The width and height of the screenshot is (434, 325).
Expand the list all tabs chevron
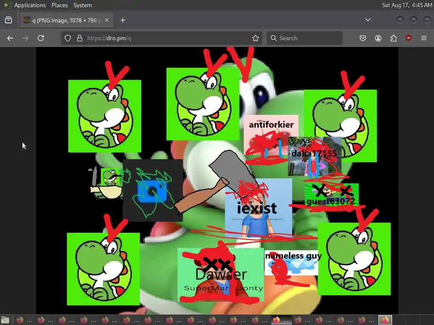[368, 20]
